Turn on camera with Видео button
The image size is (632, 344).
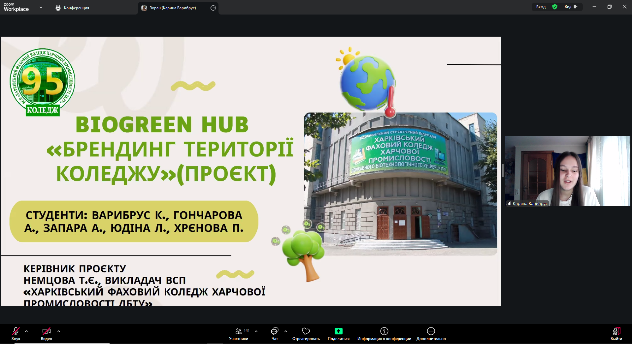click(46, 333)
